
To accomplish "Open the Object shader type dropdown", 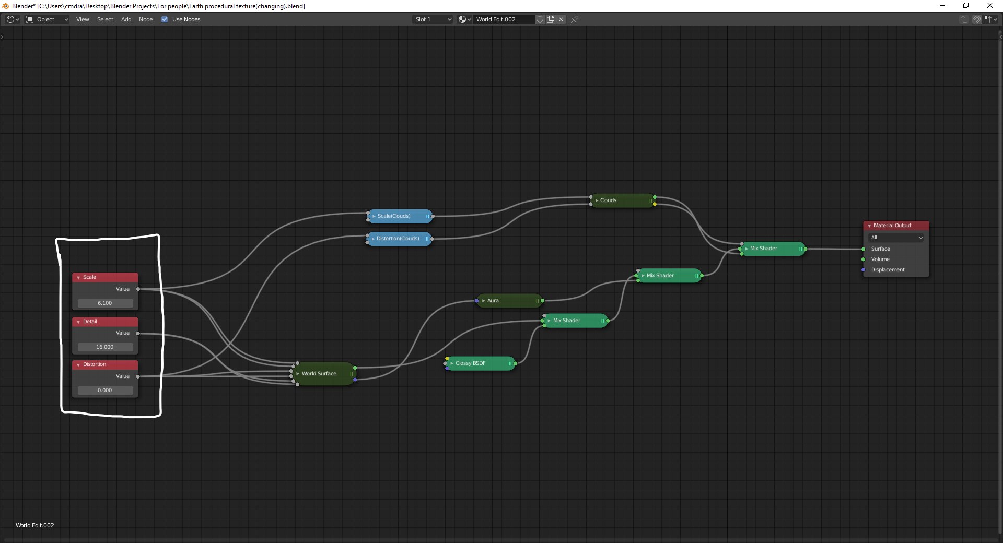I will pyautogui.click(x=47, y=19).
